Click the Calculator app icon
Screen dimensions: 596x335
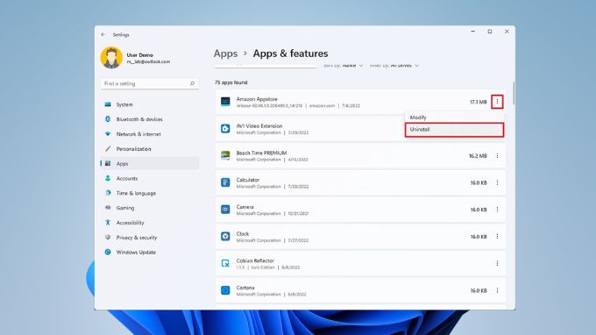(x=225, y=182)
